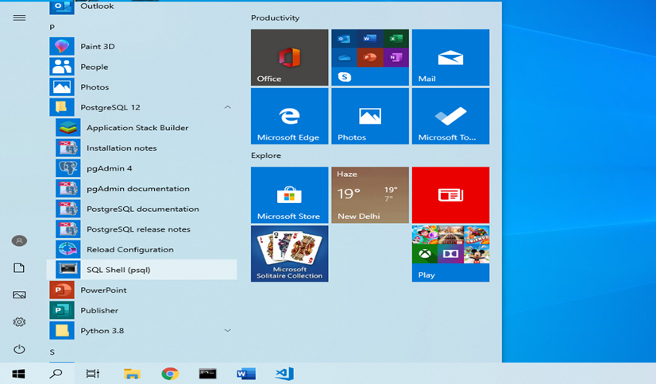Viewport: 656px width, 384px height.
Task: Open the New Delhi weather tile
Action: point(369,194)
